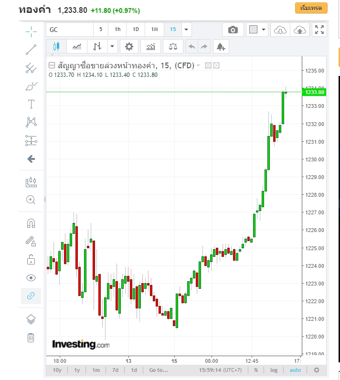Select the trend line drawing tool

31,50
